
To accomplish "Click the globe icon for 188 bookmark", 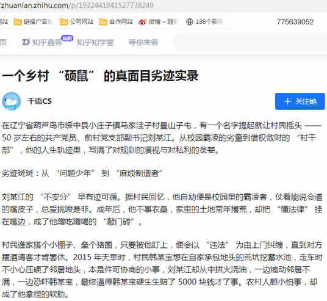I will coord(189,22).
